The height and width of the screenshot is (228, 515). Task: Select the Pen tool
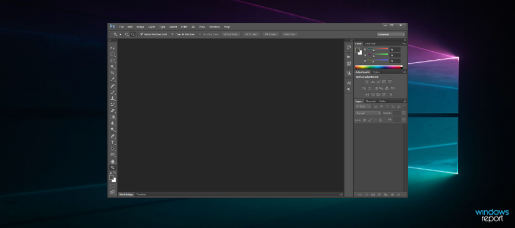pos(113,136)
